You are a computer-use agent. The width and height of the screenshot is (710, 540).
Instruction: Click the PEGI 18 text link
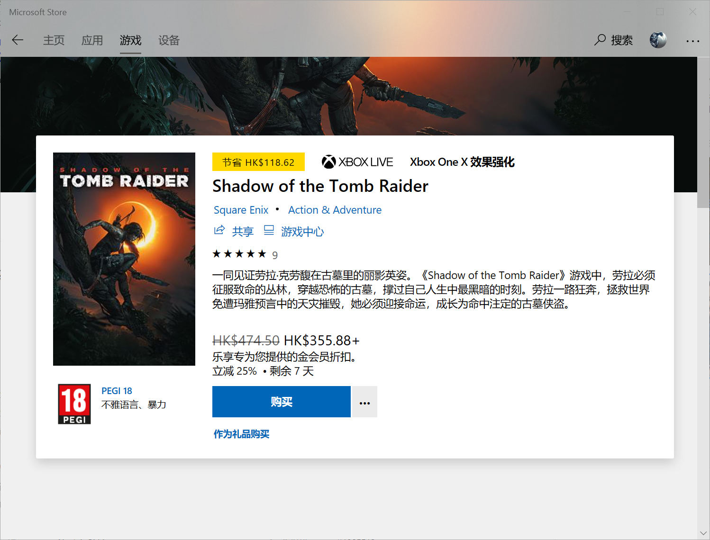pos(117,391)
